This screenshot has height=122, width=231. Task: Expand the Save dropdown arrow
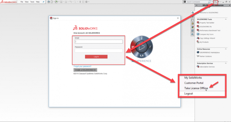coord(64,2)
